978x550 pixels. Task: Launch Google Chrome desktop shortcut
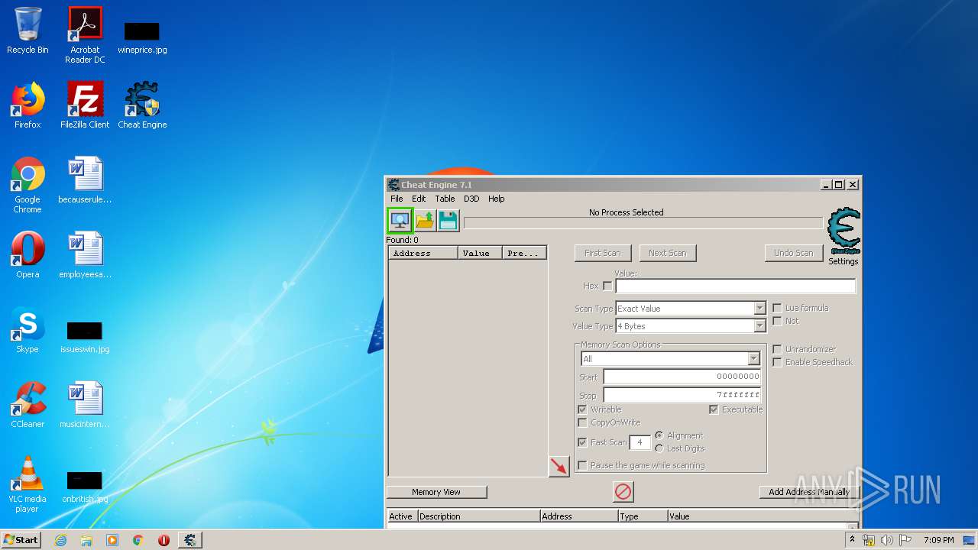pos(28,185)
